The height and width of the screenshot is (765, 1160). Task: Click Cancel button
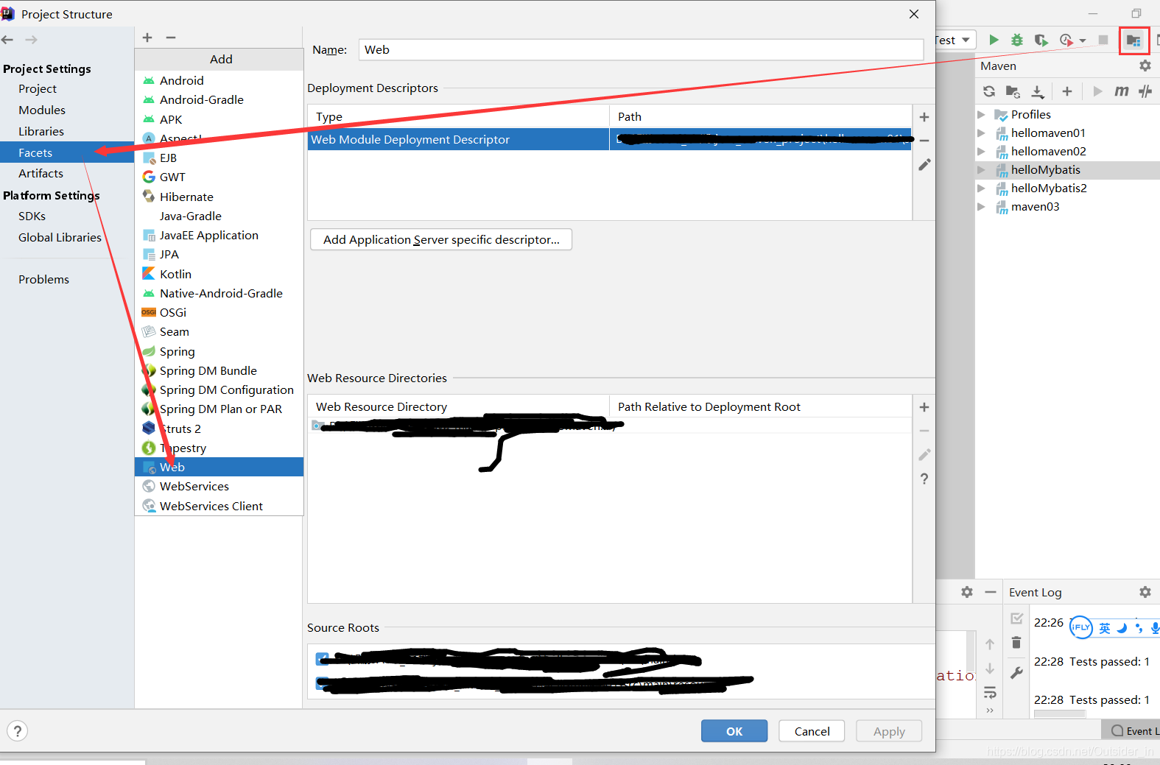pos(812,731)
